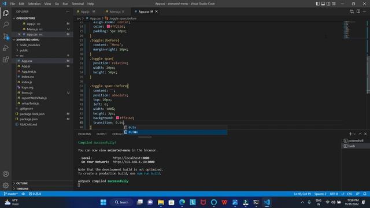Open logo.svg in the file tree
The width and height of the screenshot is (370, 208).
[x=27, y=87]
